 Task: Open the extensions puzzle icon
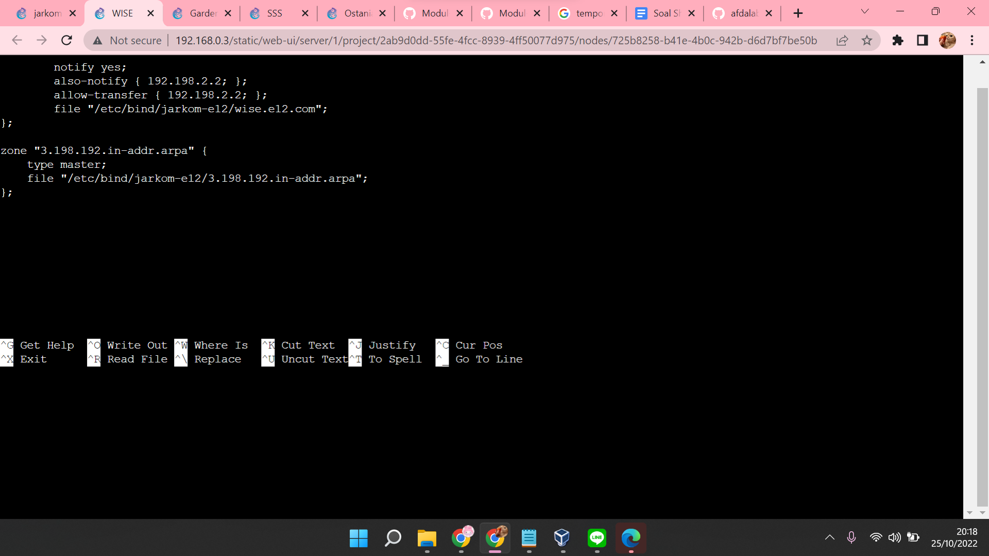(x=898, y=40)
